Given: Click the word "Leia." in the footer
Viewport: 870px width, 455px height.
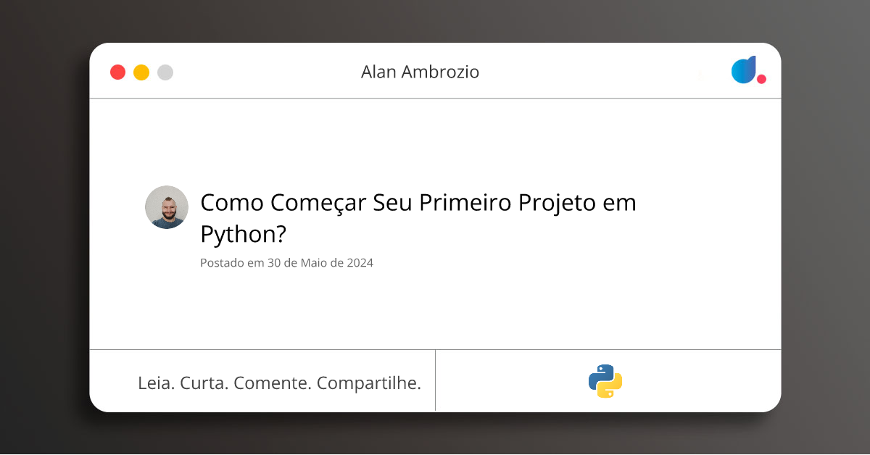Looking at the screenshot, I should click(156, 383).
